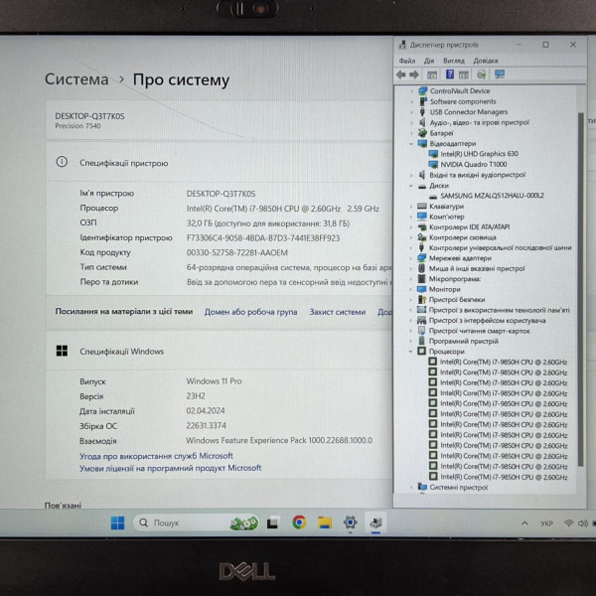Open Захист системи link

click(x=337, y=312)
